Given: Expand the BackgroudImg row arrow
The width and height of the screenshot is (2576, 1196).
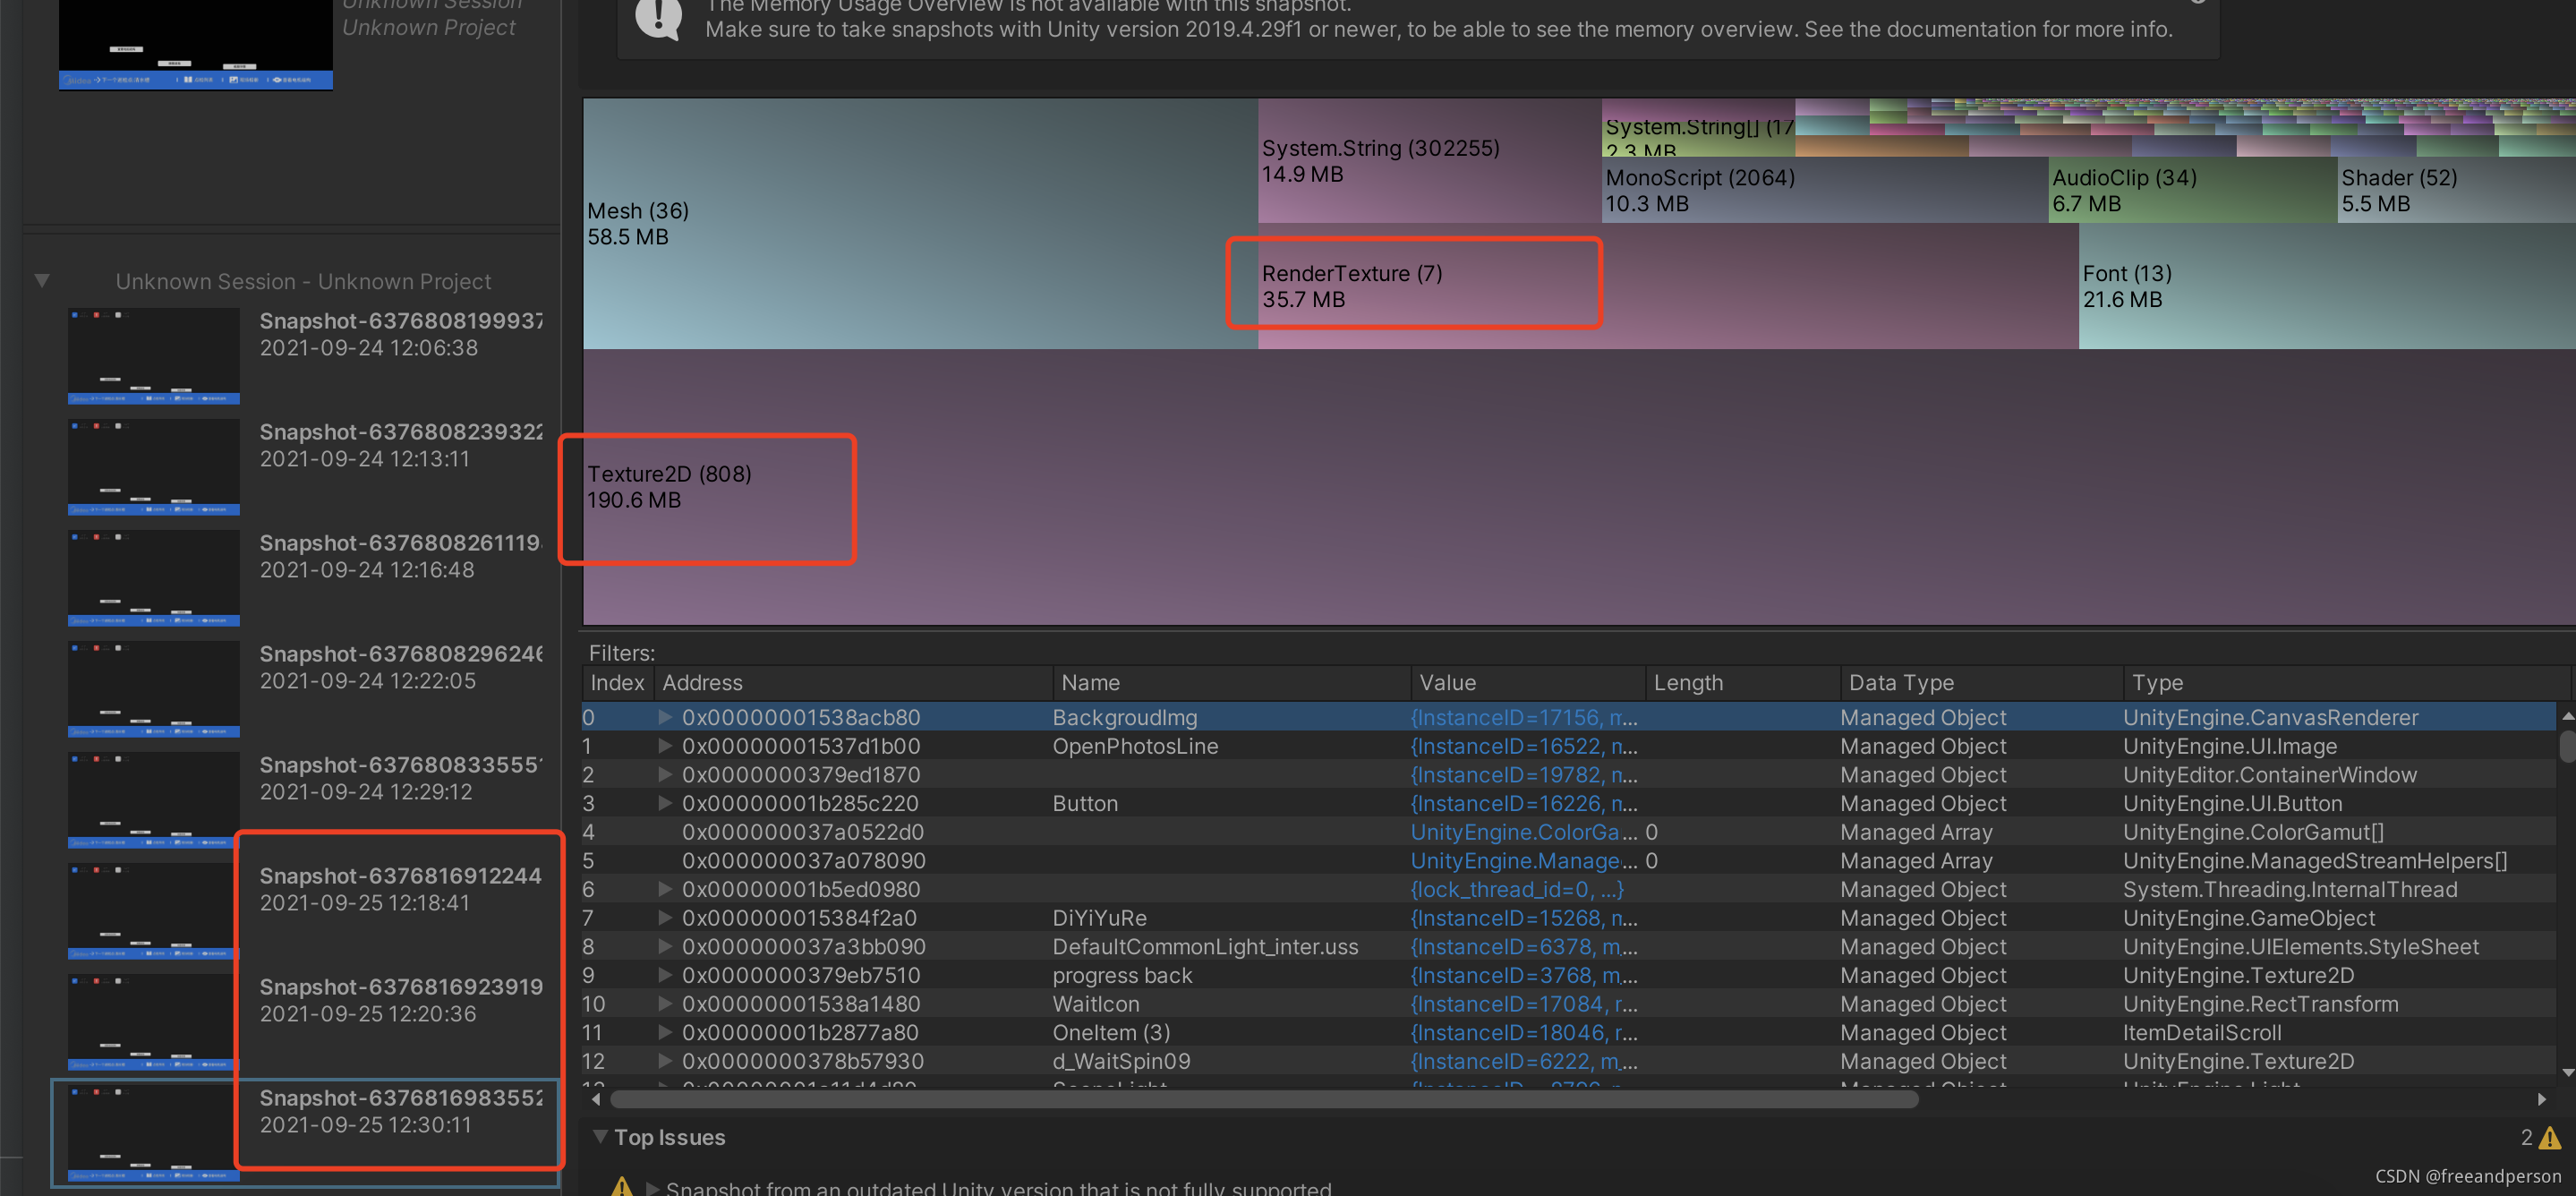Looking at the screenshot, I should coord(664,717).
